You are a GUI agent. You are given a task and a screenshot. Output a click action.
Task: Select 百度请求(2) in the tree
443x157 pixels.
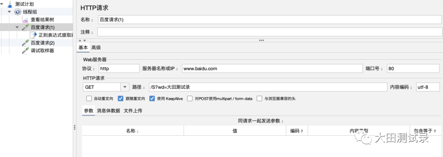click(43, 43)
